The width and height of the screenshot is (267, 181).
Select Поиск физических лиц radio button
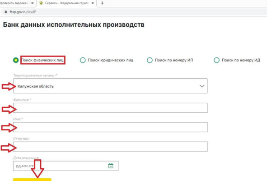[16, 60]
